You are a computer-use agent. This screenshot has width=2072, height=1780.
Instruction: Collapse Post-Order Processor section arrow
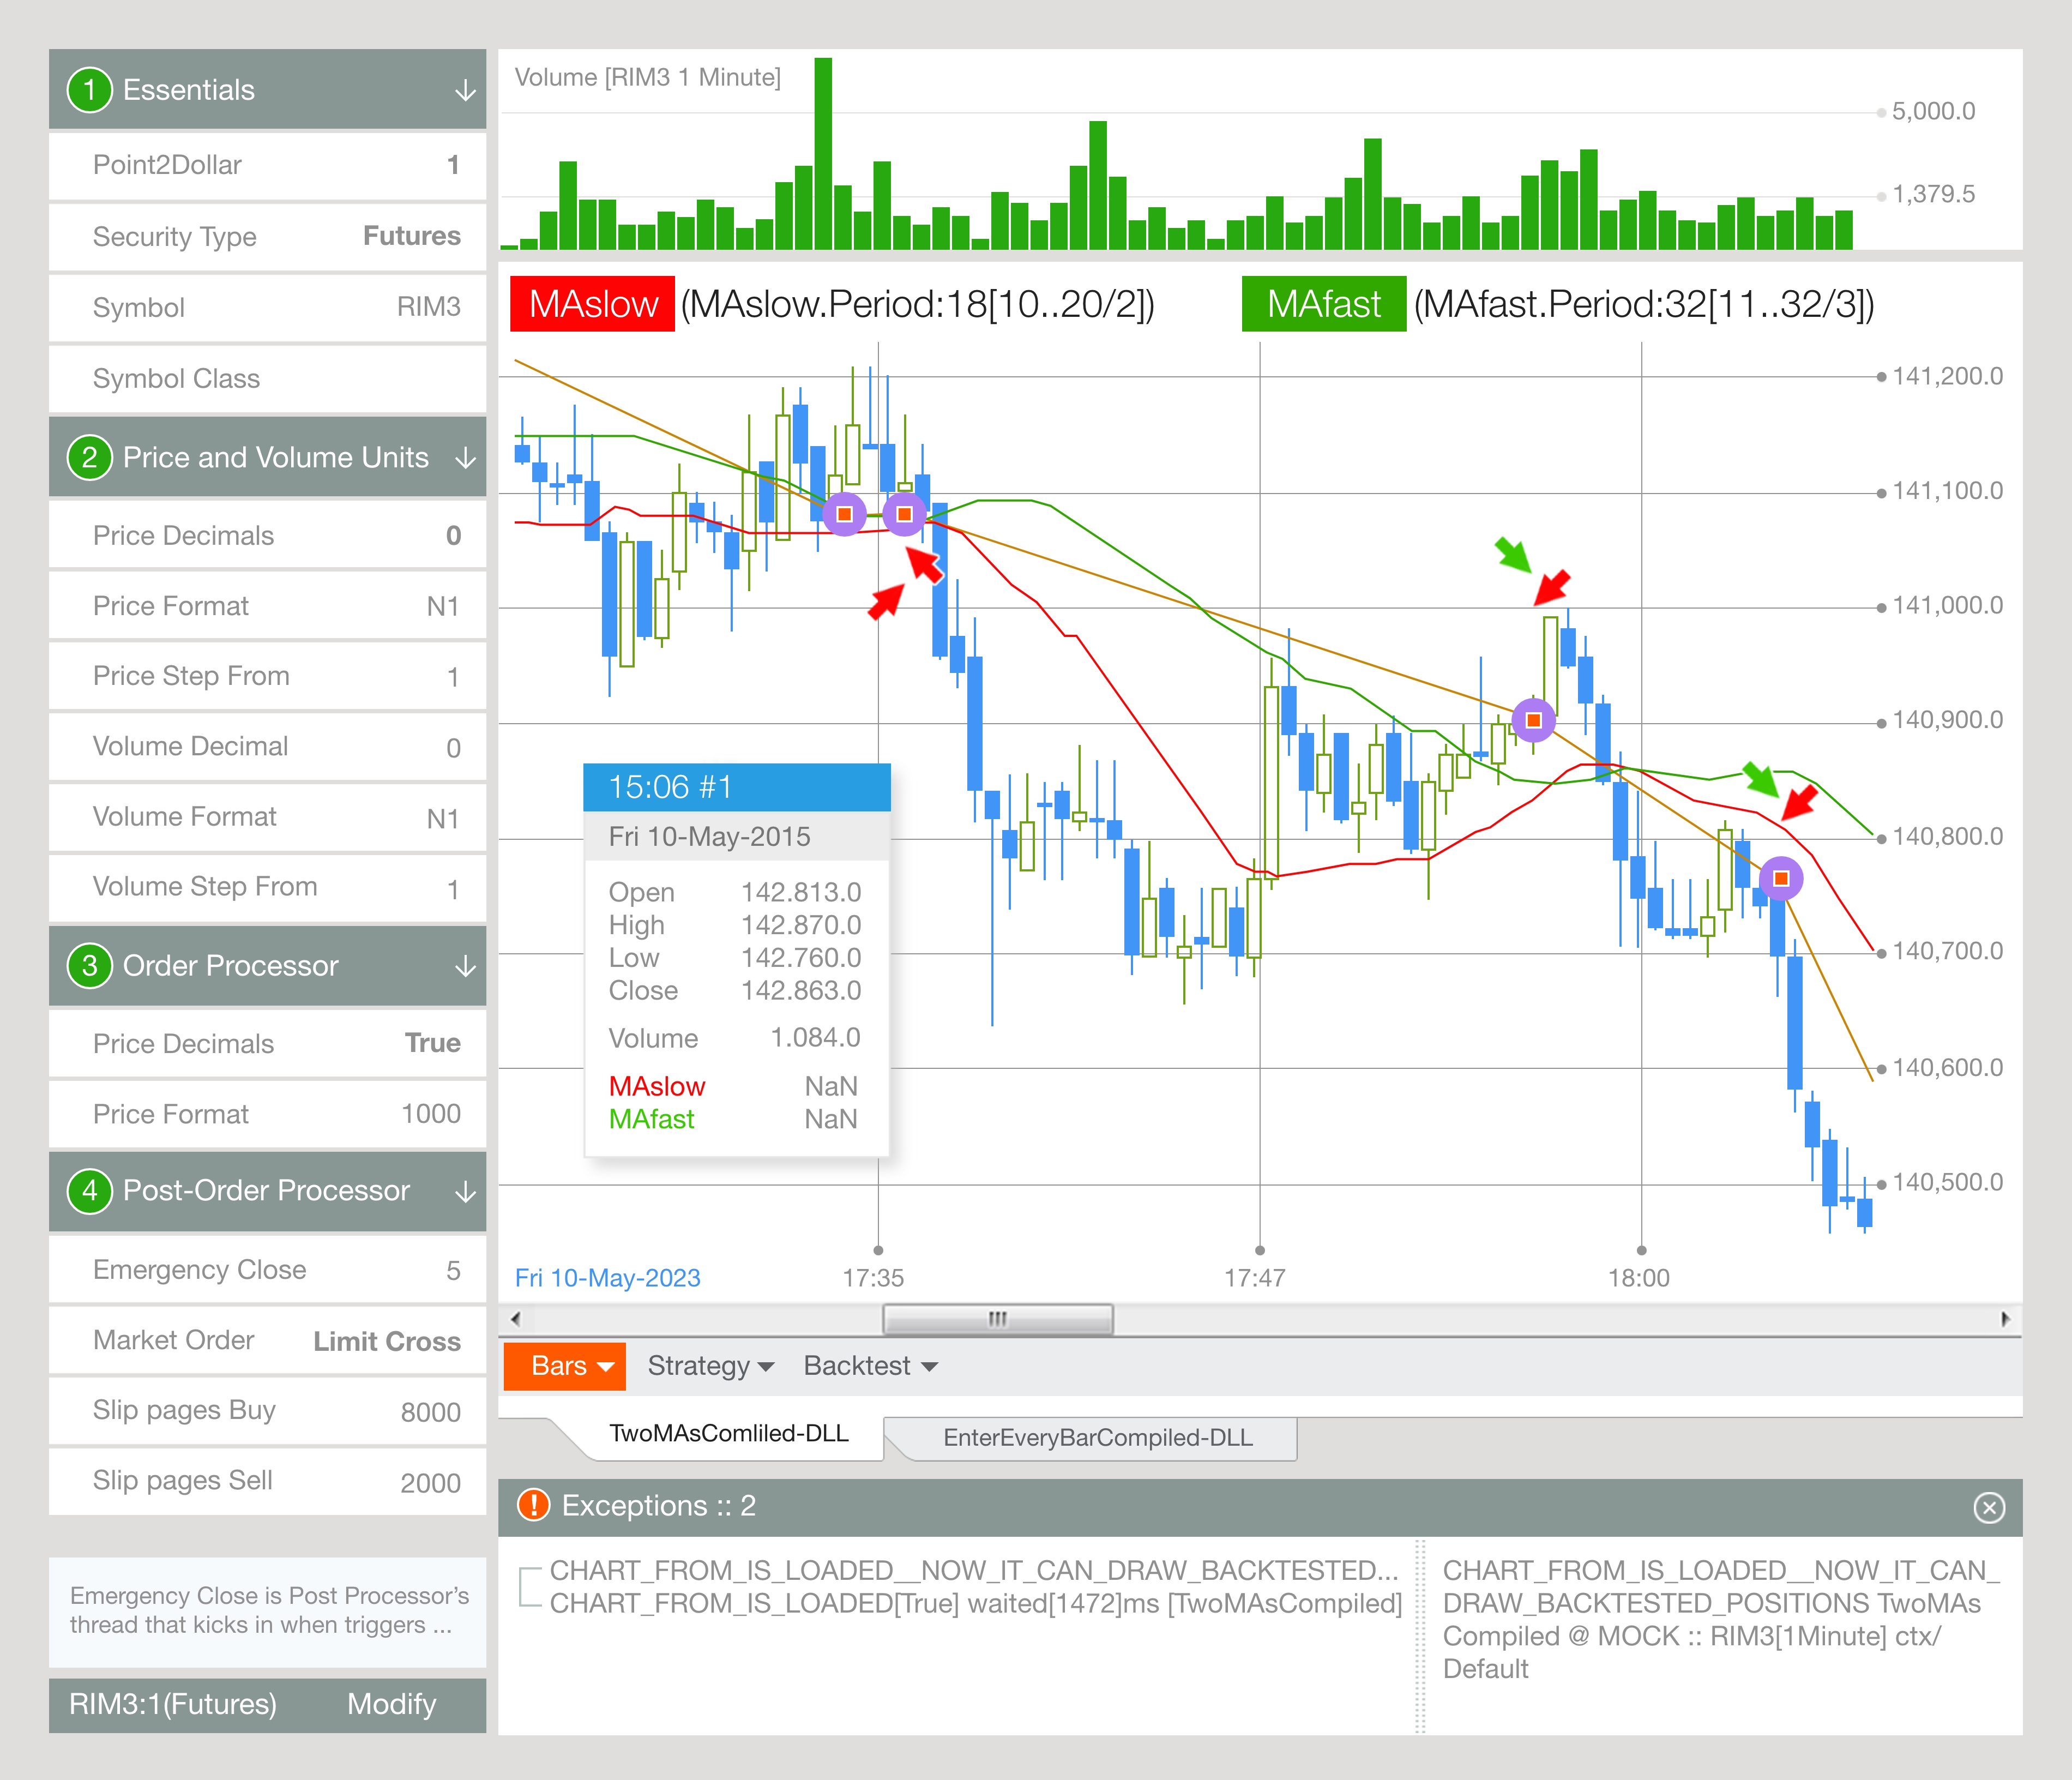(465, 1192)
